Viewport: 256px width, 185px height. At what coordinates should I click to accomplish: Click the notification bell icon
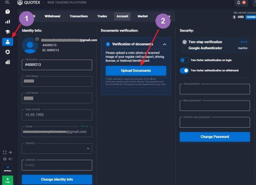[238, 2]
